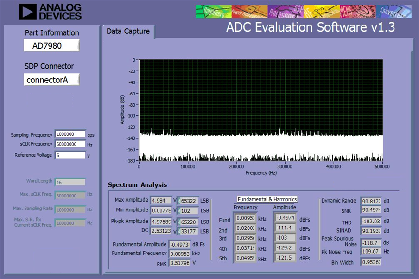The height and width of the screenshot is (279, 419).
Task: Open the Fundamental & Harmonics selector
Action: tap(267, 199)
